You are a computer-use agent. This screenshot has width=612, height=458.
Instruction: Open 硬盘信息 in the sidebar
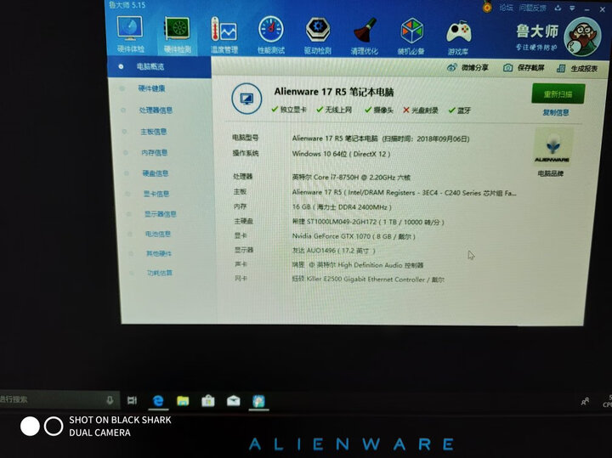(x=156, y=173)
